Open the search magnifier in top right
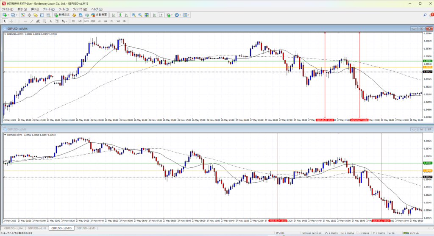 425,15
